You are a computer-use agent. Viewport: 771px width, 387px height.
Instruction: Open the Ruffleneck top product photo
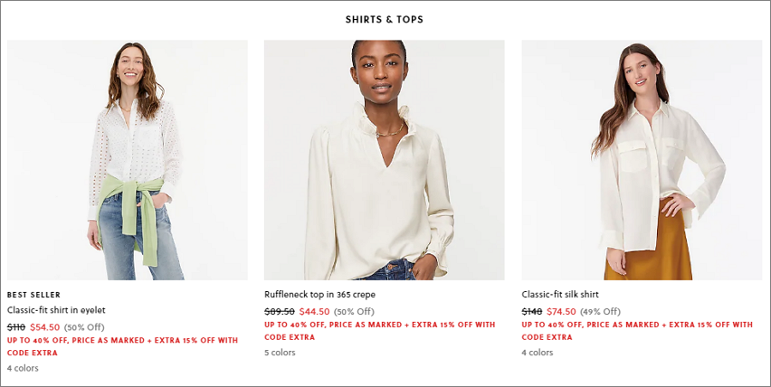[384, 160]
